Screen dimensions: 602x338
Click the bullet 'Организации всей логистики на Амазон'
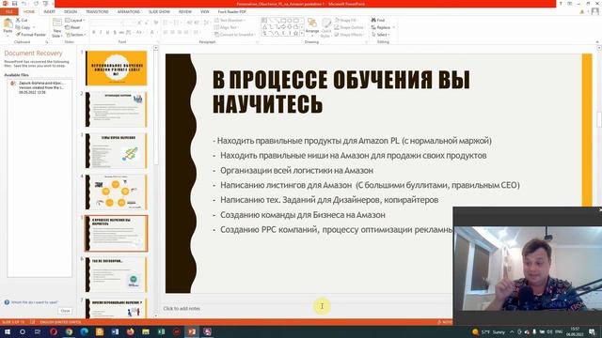point(296,171)
